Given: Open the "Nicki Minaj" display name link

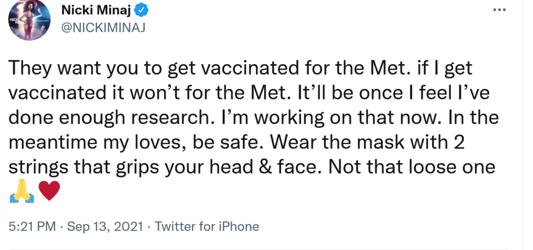Looking at the screenshot, I should click(x=98, y=9).
